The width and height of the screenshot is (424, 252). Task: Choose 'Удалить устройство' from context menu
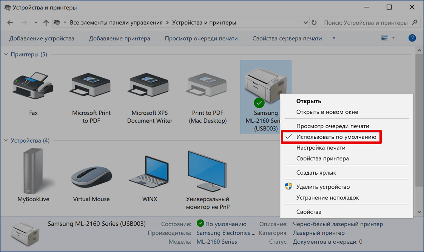[323, 187]
